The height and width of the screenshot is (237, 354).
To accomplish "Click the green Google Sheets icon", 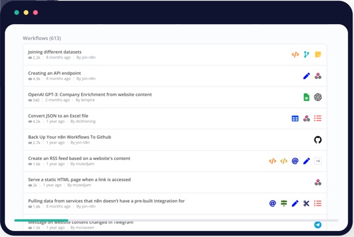I will tap(306, 97).
